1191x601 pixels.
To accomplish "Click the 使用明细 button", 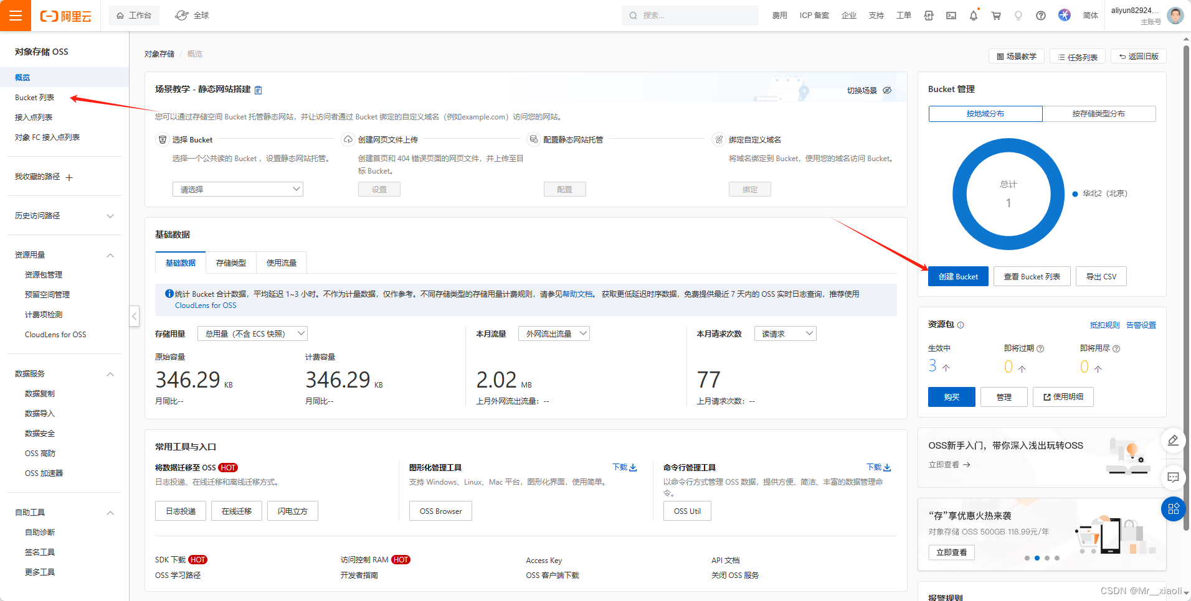I will pyautogui.click(x=1063, y=397).
